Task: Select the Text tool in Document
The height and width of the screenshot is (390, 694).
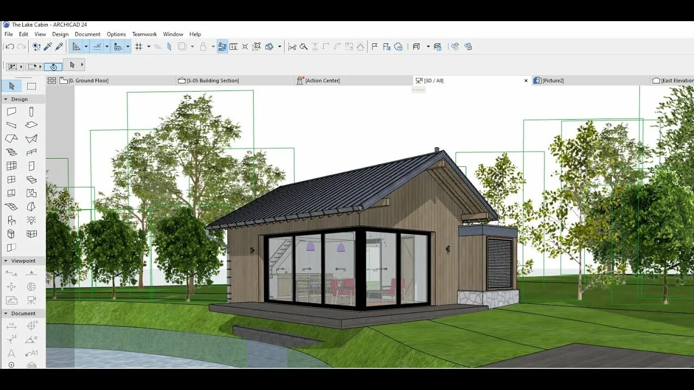Action: pos(11,353)
